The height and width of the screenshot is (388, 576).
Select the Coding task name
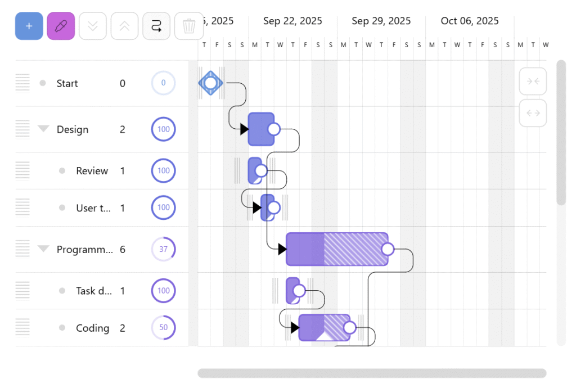(92, 328)
